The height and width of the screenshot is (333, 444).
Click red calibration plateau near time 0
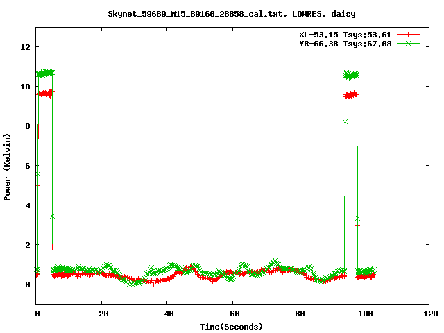(45, 93)
